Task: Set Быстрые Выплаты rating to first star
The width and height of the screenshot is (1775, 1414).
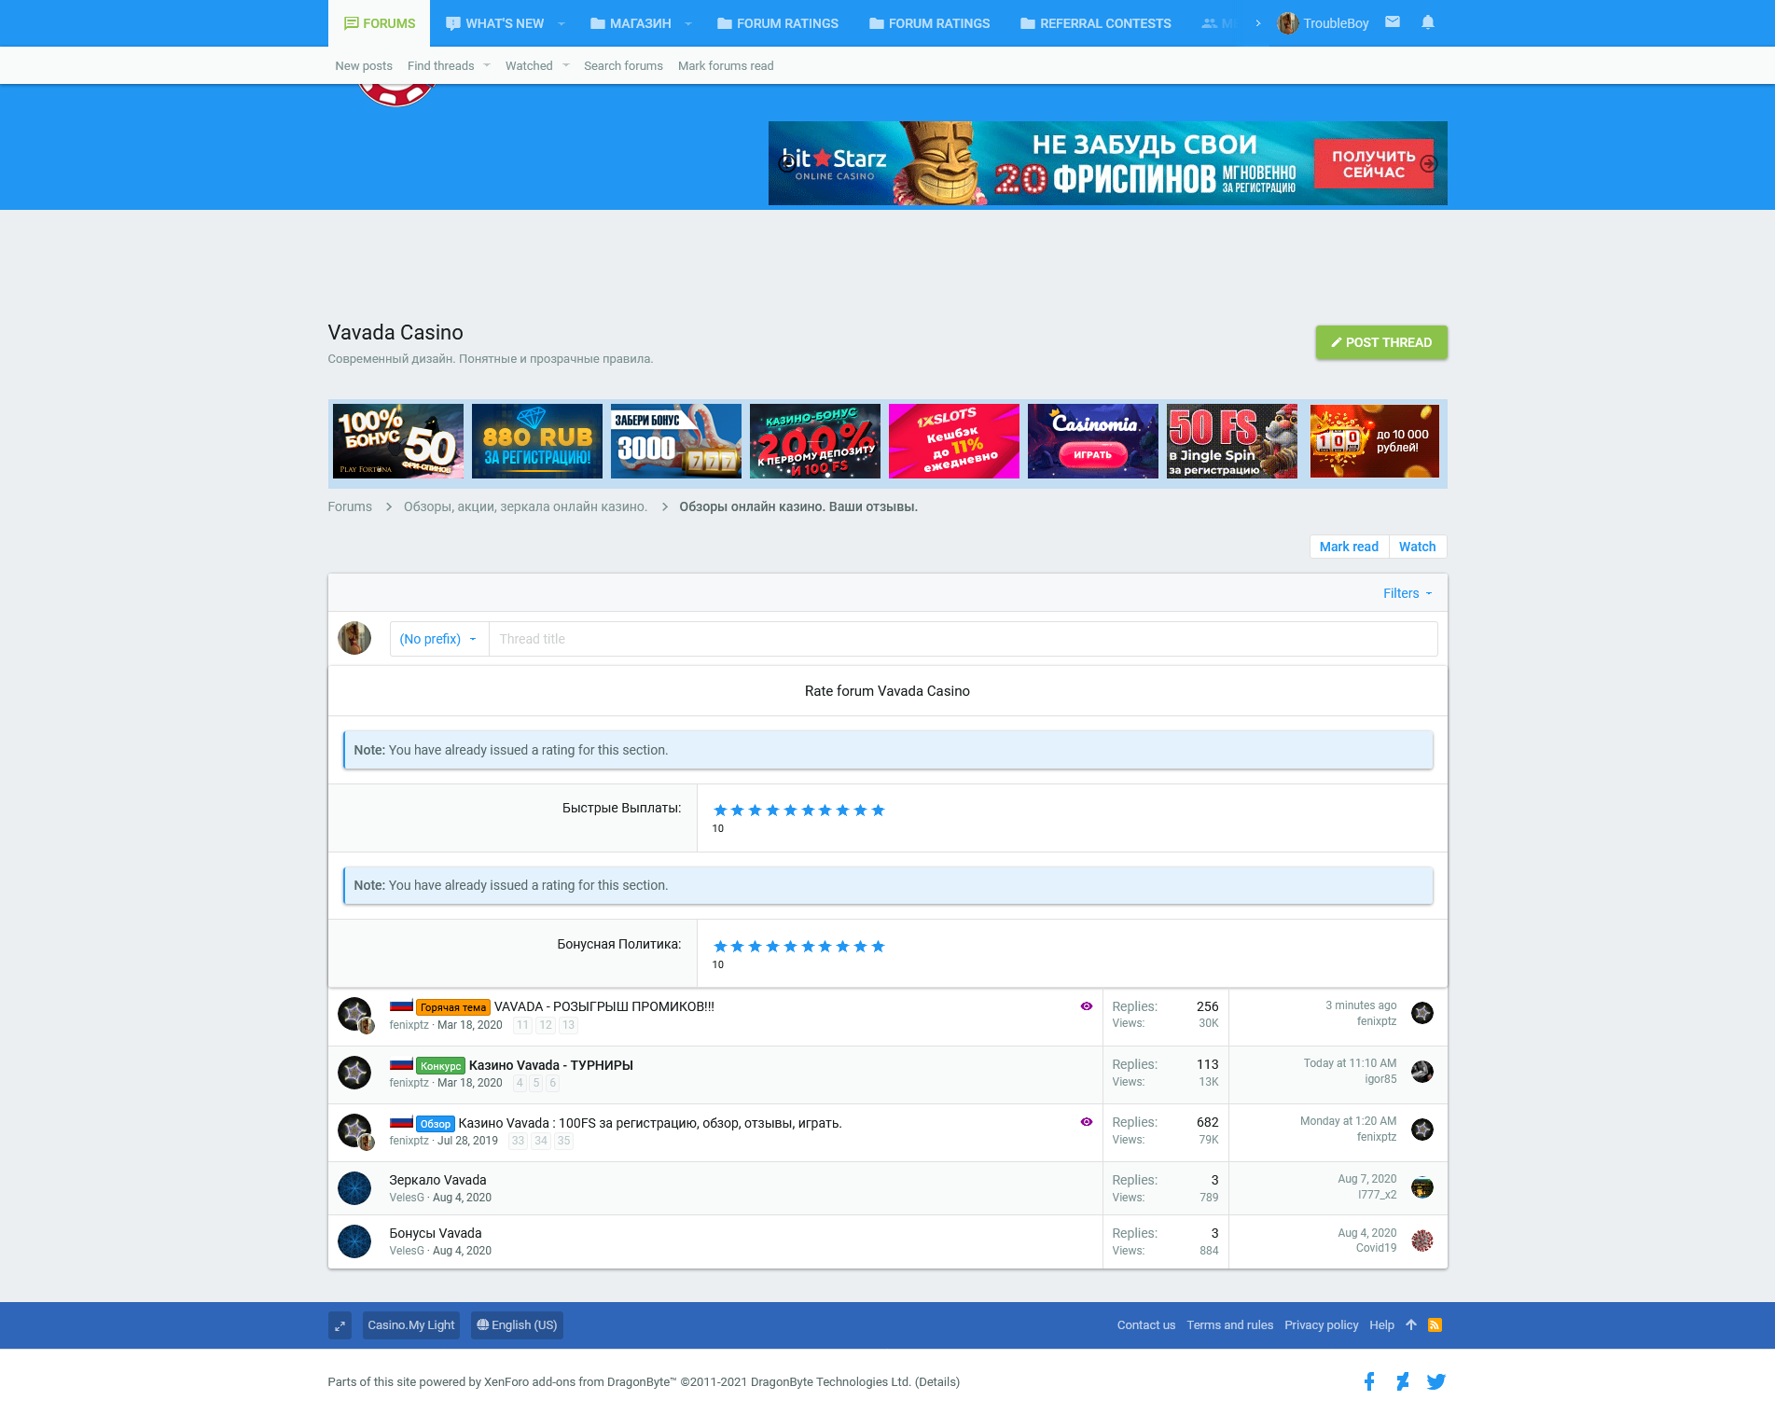Action: (720, 810)
